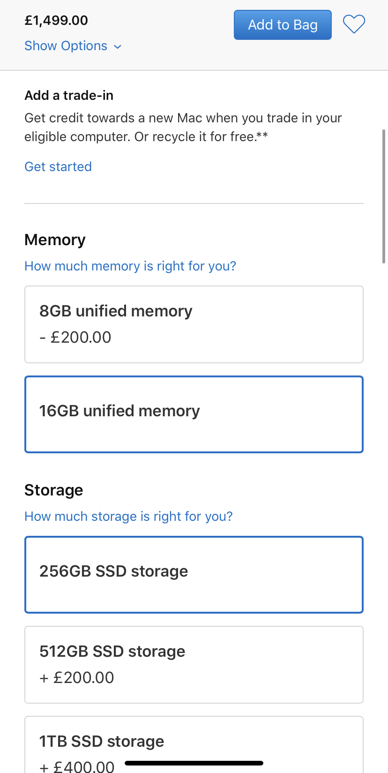
Task: Add this Mac to favorites with the heart icon
Action: coord(354,24)
